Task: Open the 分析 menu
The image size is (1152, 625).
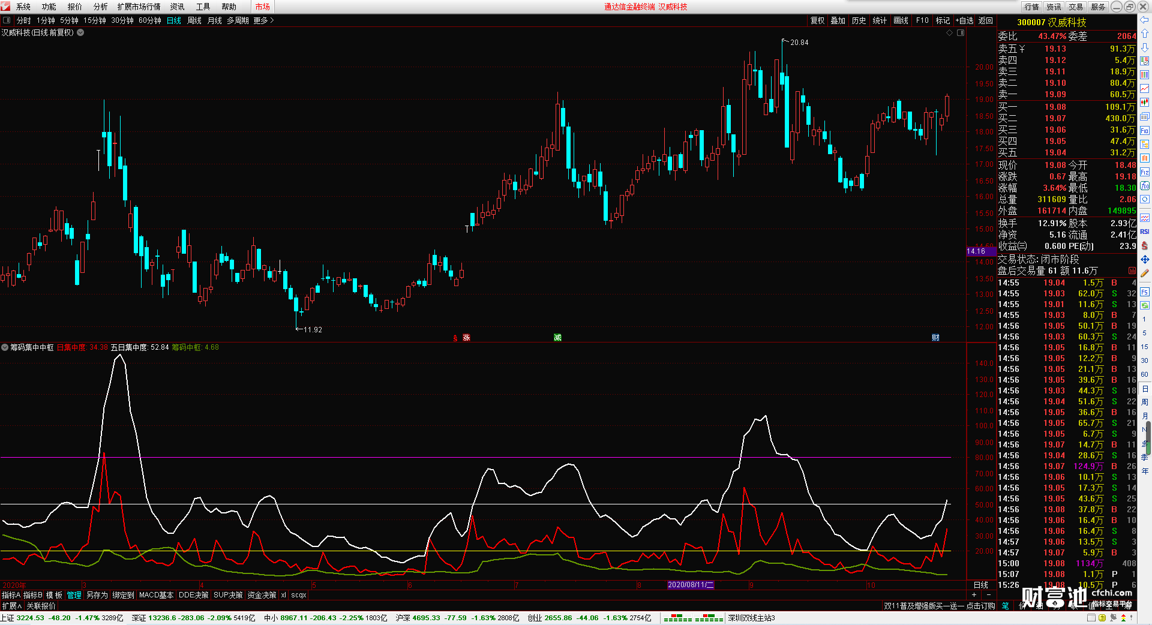Action: click(100, 7)
